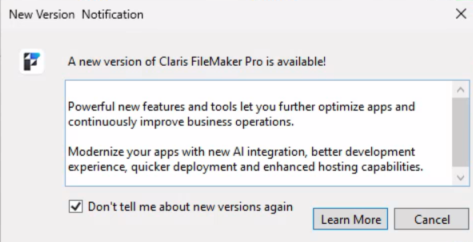Click the scrollbar down arrow in release notes
This screenshot has width=473, height=242.
(460, 177)
